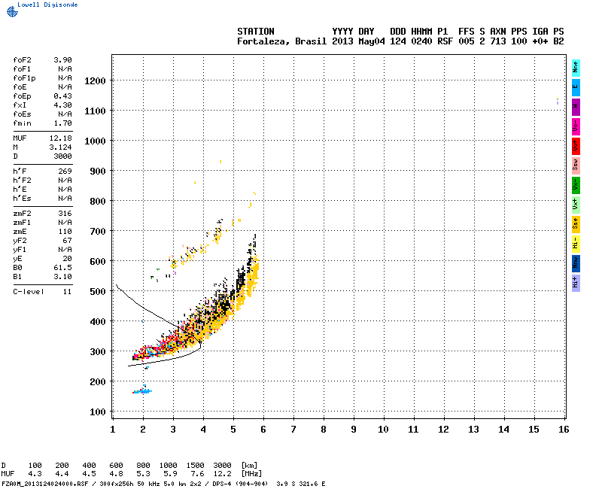This screenshot has height=489, width=602.
Task: Select the date May04 in header
Action: tap(372, 41)
